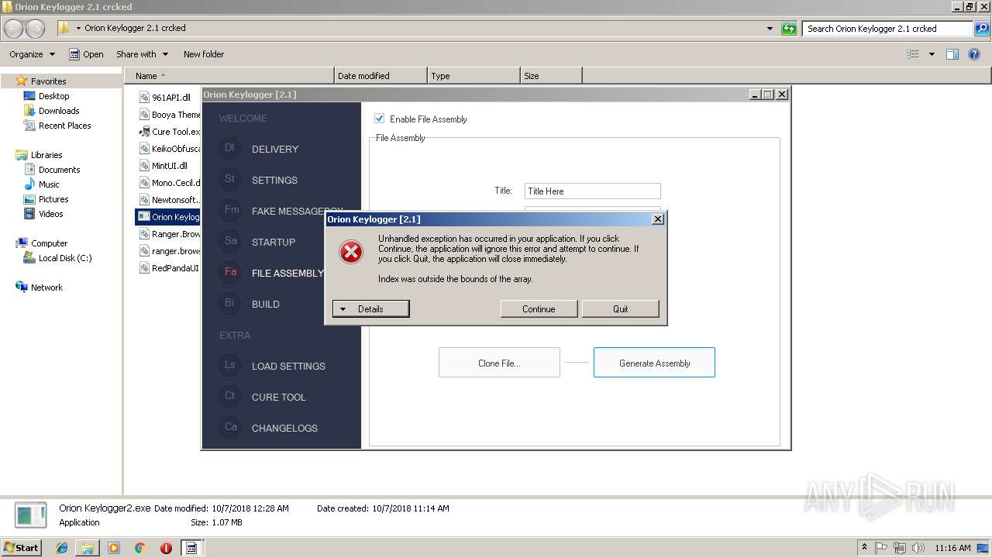Select Network in navigation pane
The width and height of the screenshot is (992, 558).
46,288
